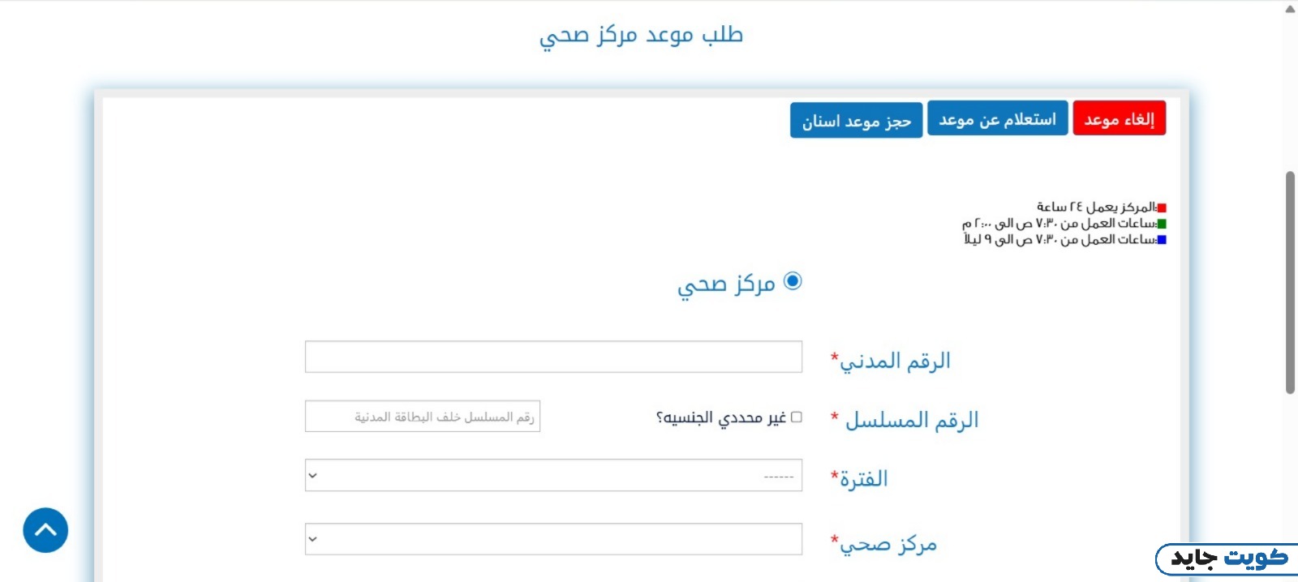1298x582 pixels.
Task: Select the مركز صحي radio button
Action: [793, 281]
